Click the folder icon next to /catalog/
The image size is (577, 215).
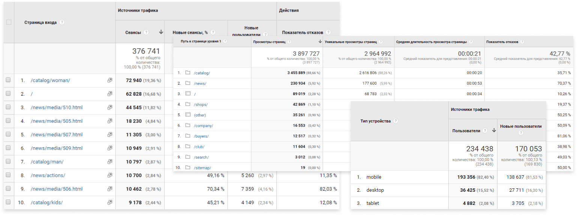pyautogui.click(x=188, y=73)
